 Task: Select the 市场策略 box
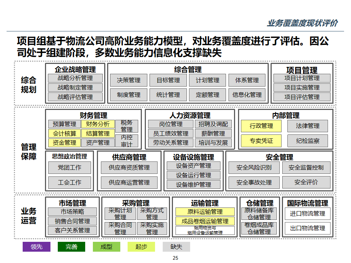(72, 211)
